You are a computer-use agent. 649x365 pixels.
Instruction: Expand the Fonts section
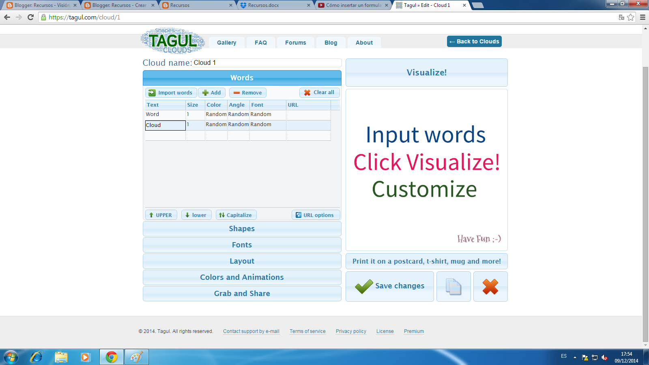(242, 245)
